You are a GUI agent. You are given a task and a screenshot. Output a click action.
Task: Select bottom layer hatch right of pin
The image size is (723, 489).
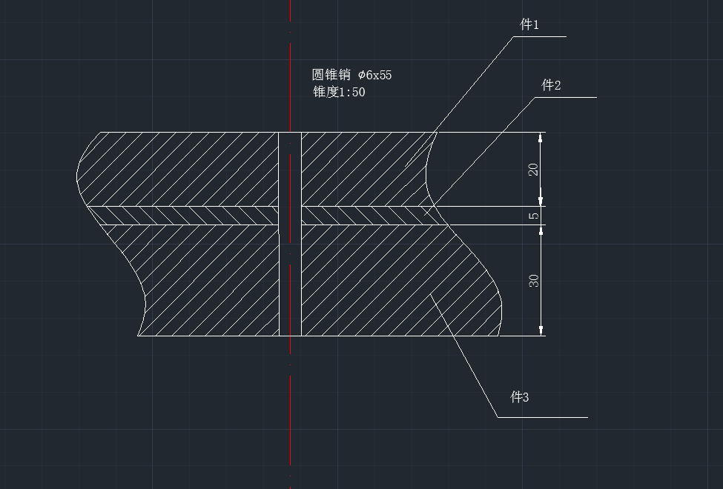[x=386, y=282]
